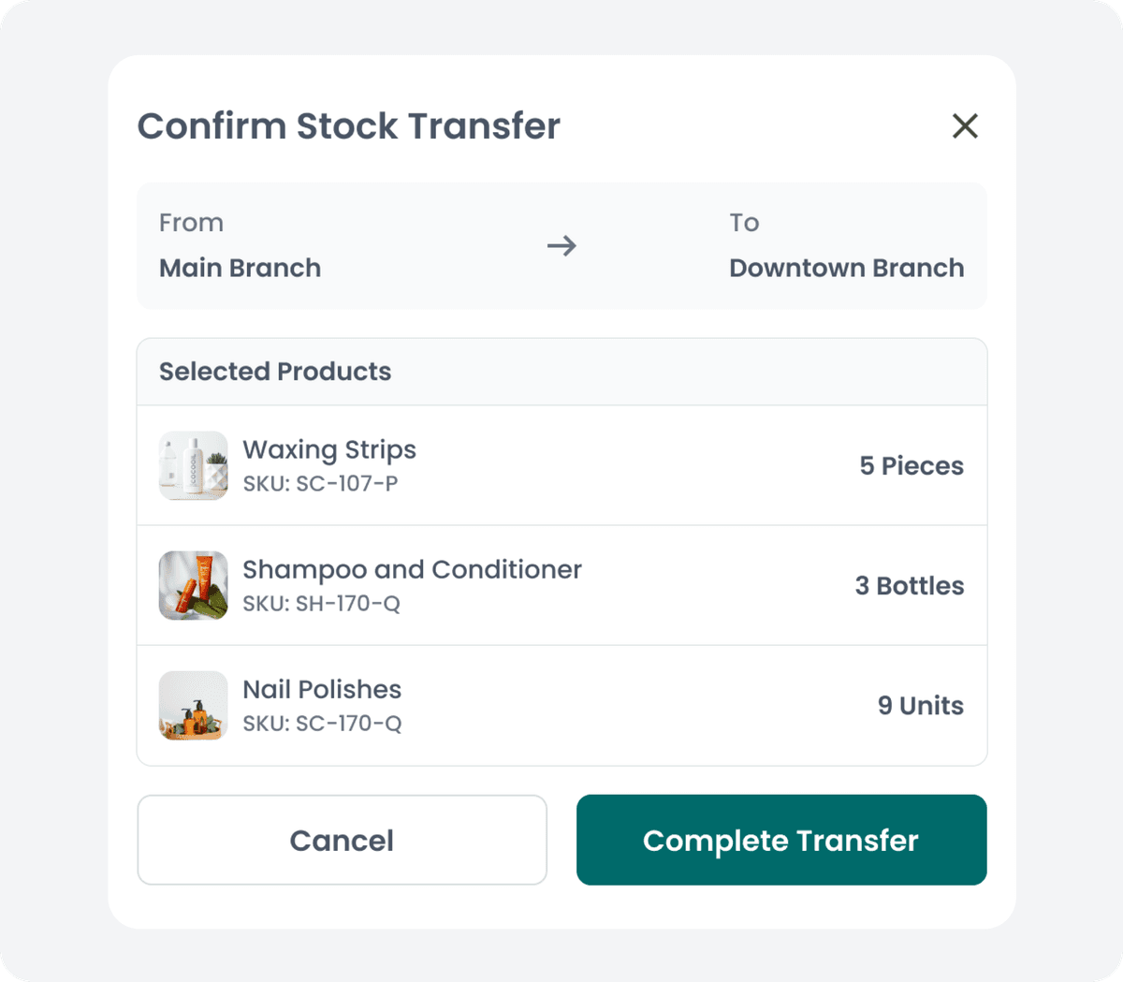Click the transfer direction arrow icon
The width and height of the screenshot is (1123, 982).
coord(561,246)
